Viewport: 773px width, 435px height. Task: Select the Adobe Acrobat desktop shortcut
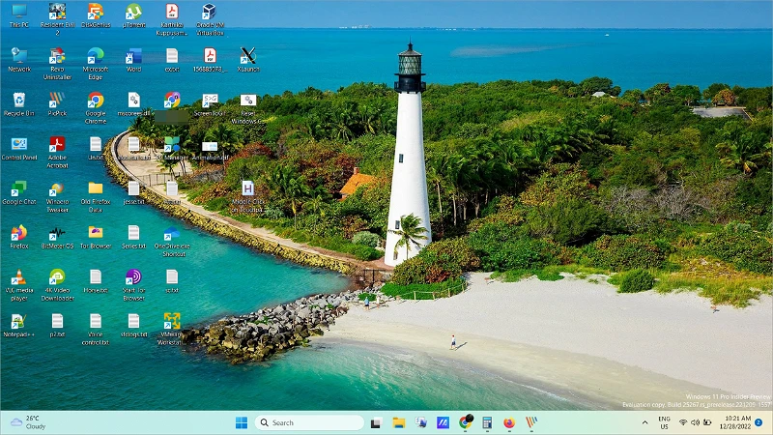tap(57, 153)
